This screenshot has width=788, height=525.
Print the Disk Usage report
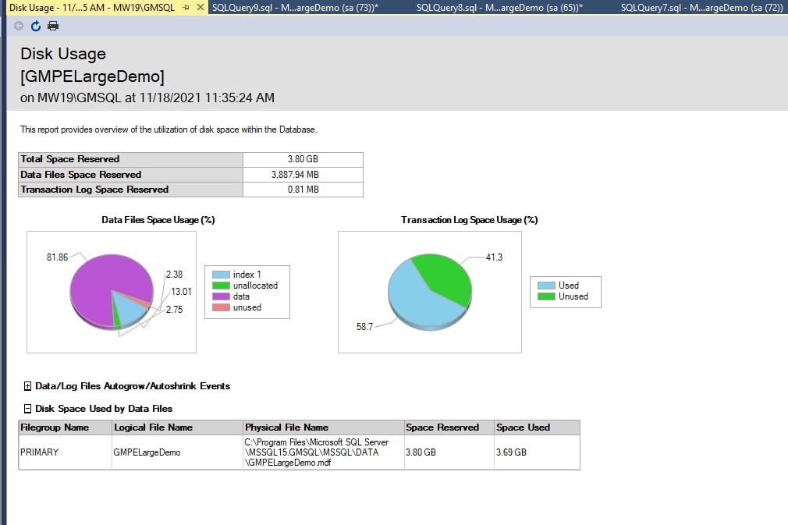(x=53, y=25)
